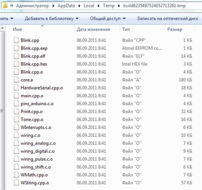Click 'Записать на оптический диск' button
The image size is (202, 190).
coord(168,19)
